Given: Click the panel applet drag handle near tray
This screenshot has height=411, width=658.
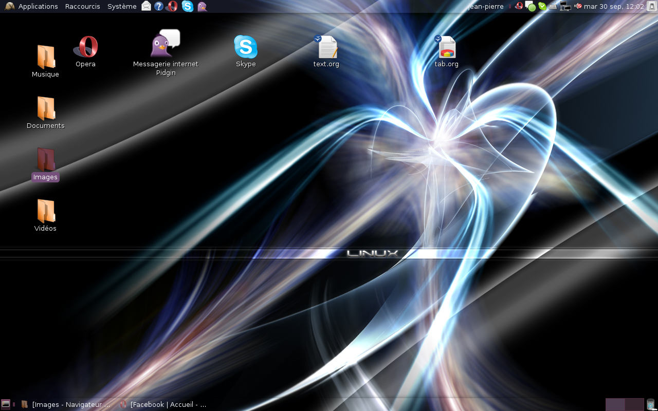Looking at the screenshot, I should [510, 6].
